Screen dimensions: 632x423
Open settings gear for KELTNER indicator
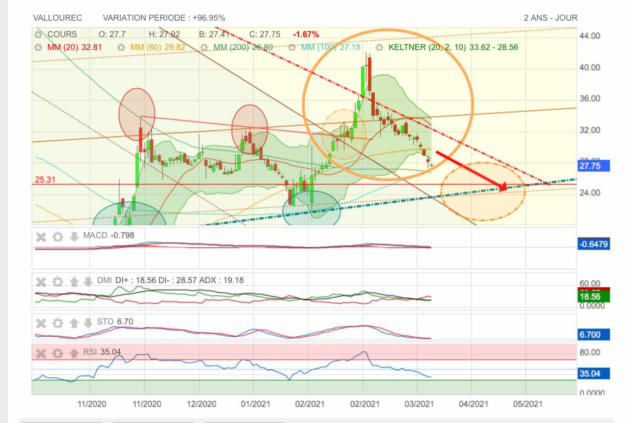point(379,47)
